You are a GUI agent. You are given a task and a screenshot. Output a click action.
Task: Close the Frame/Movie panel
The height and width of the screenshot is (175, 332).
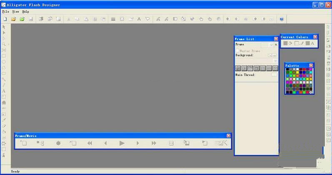pyautogui.click(x=228, y=135)
